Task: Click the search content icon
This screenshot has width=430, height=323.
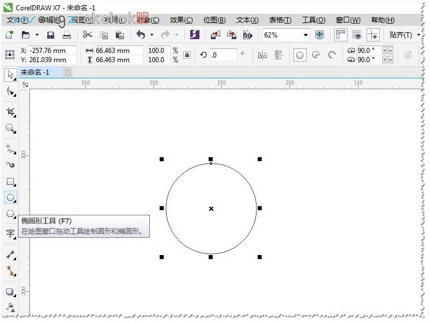Action: (x=194, y=35)
